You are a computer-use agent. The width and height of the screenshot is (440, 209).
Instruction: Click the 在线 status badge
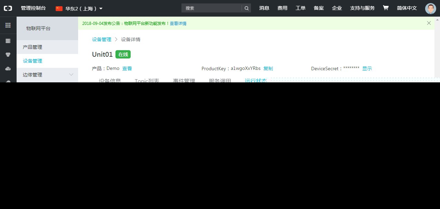point(123,54)
